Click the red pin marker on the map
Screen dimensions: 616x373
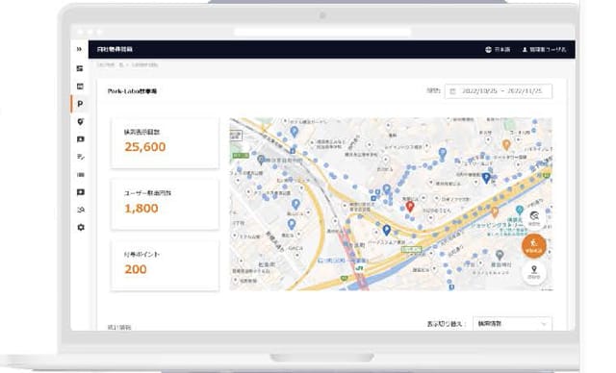pos(410,206)
